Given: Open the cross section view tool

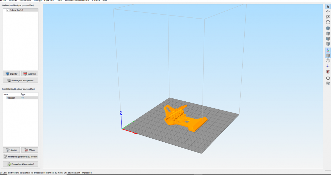Looking at the screenshot, I should click(328, 72).
